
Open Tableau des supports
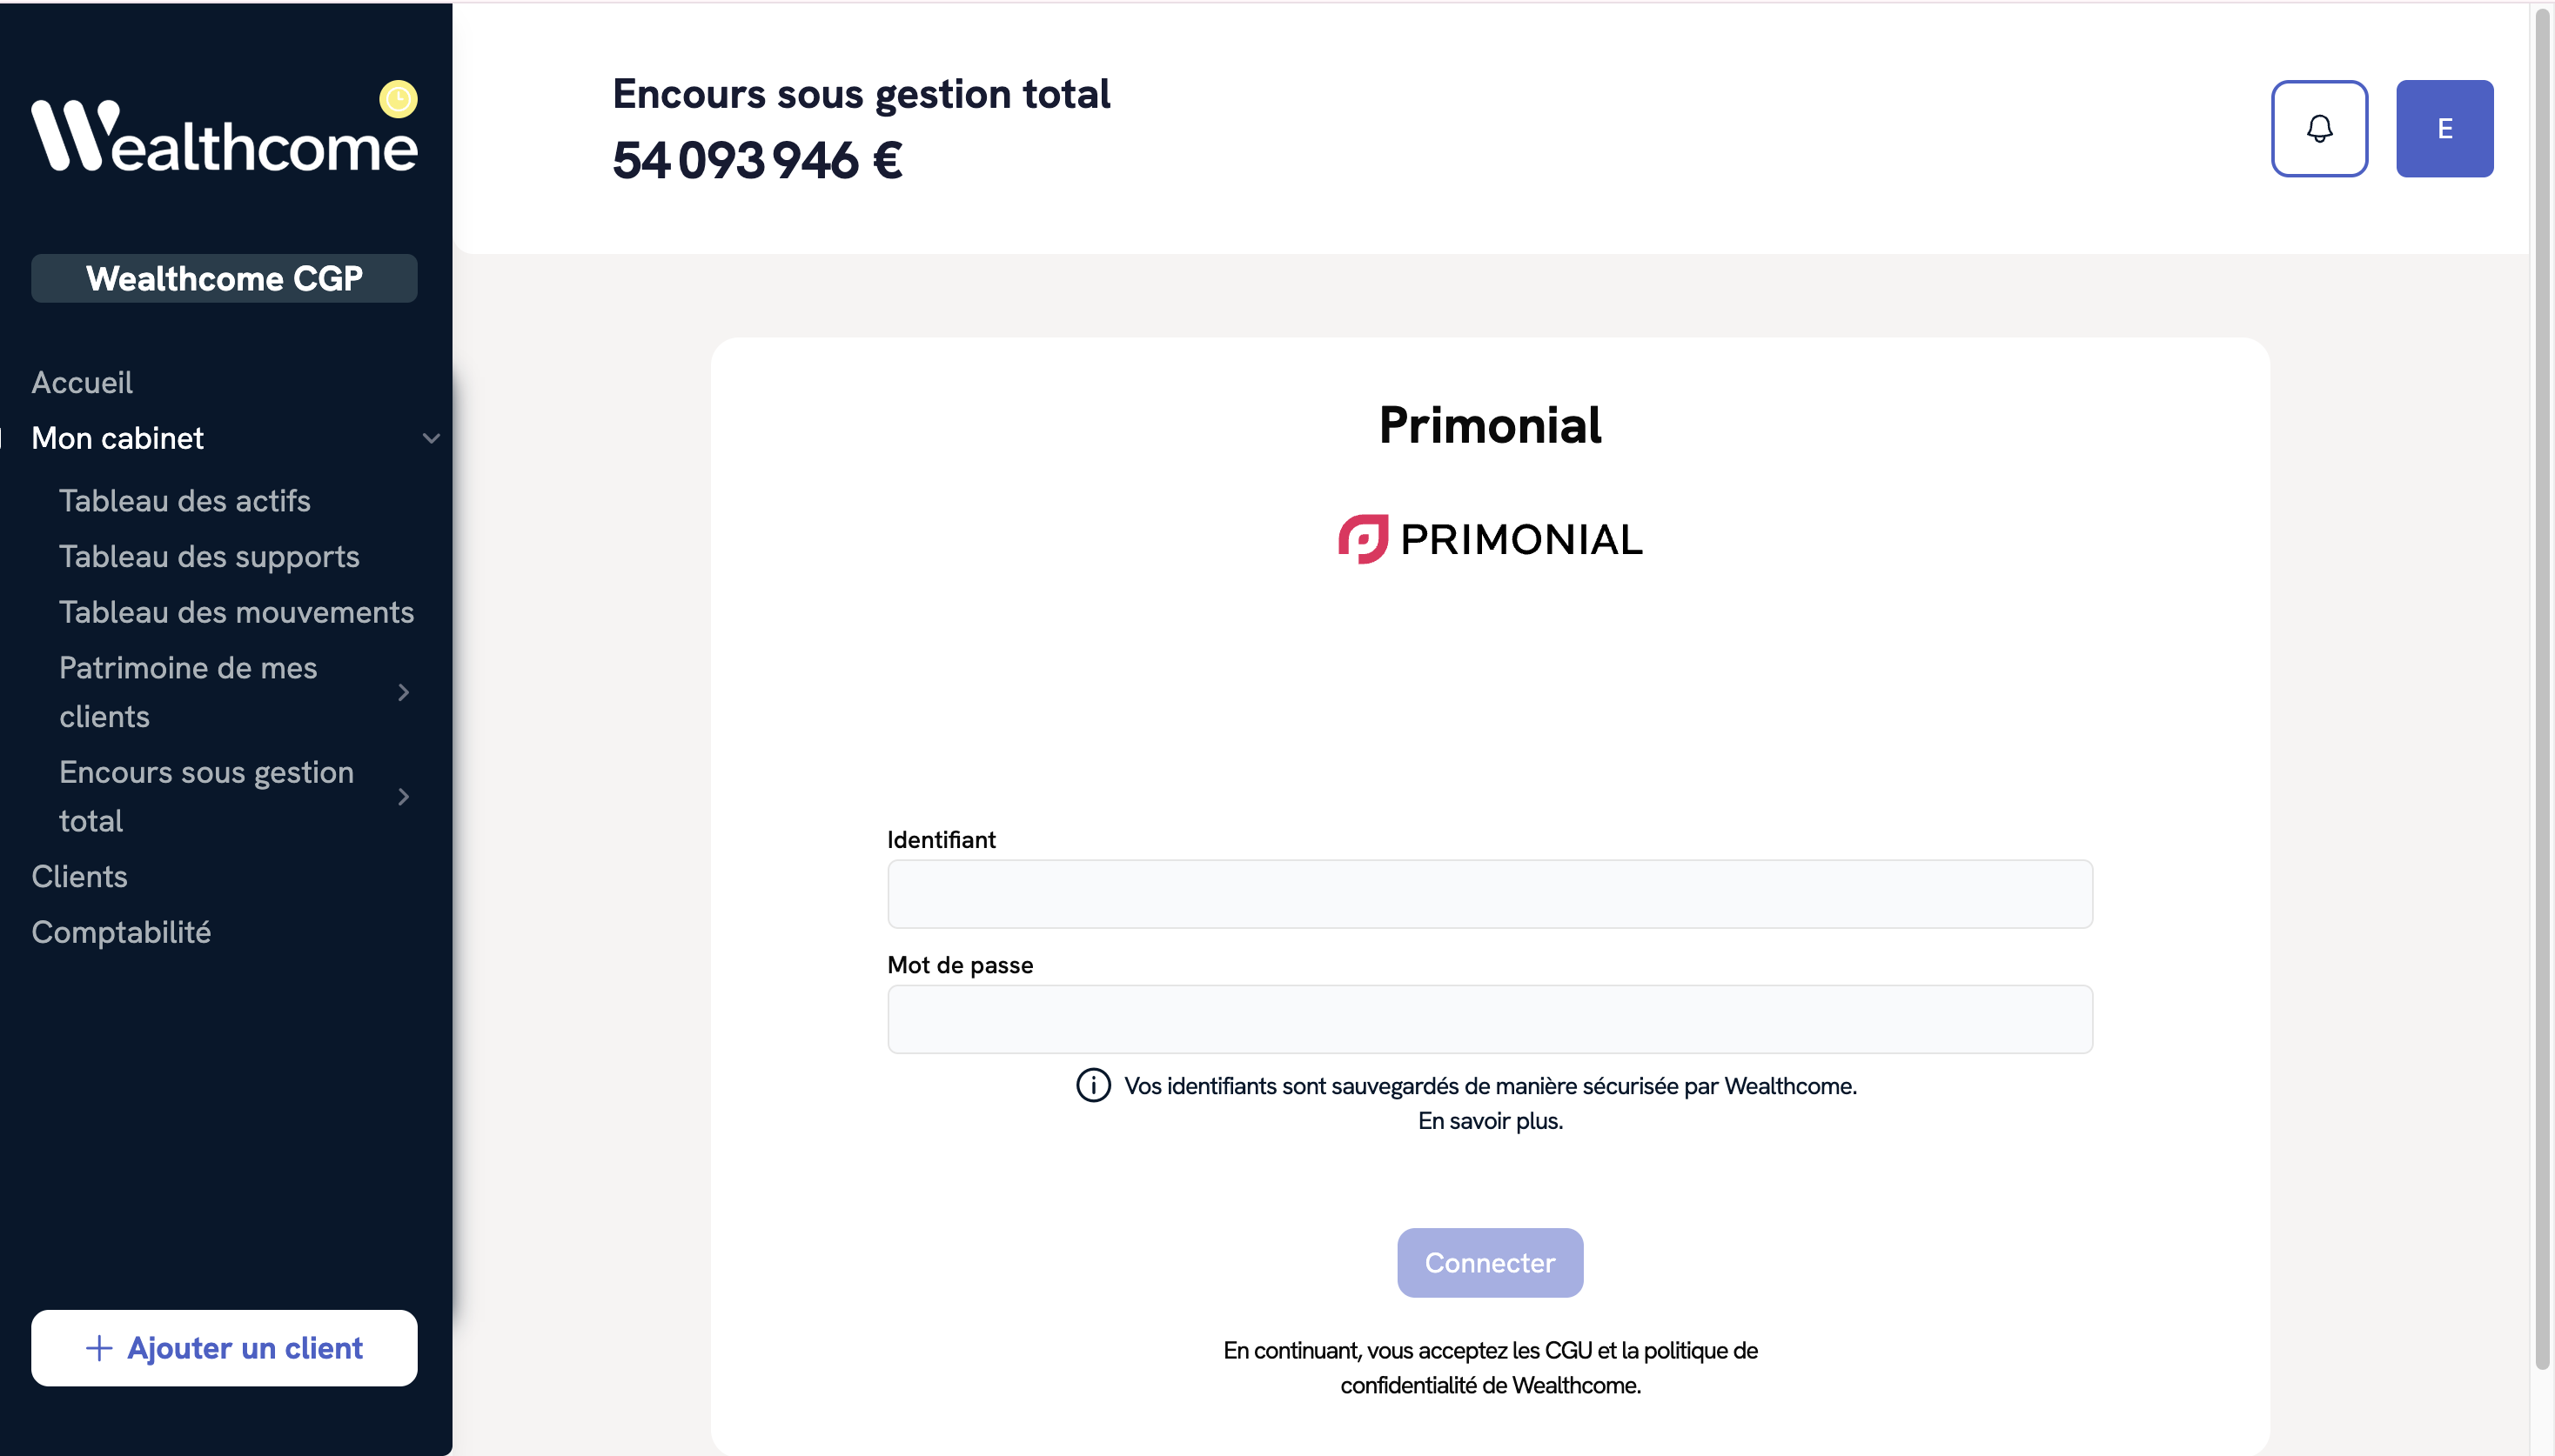click(x=209, y=556)
